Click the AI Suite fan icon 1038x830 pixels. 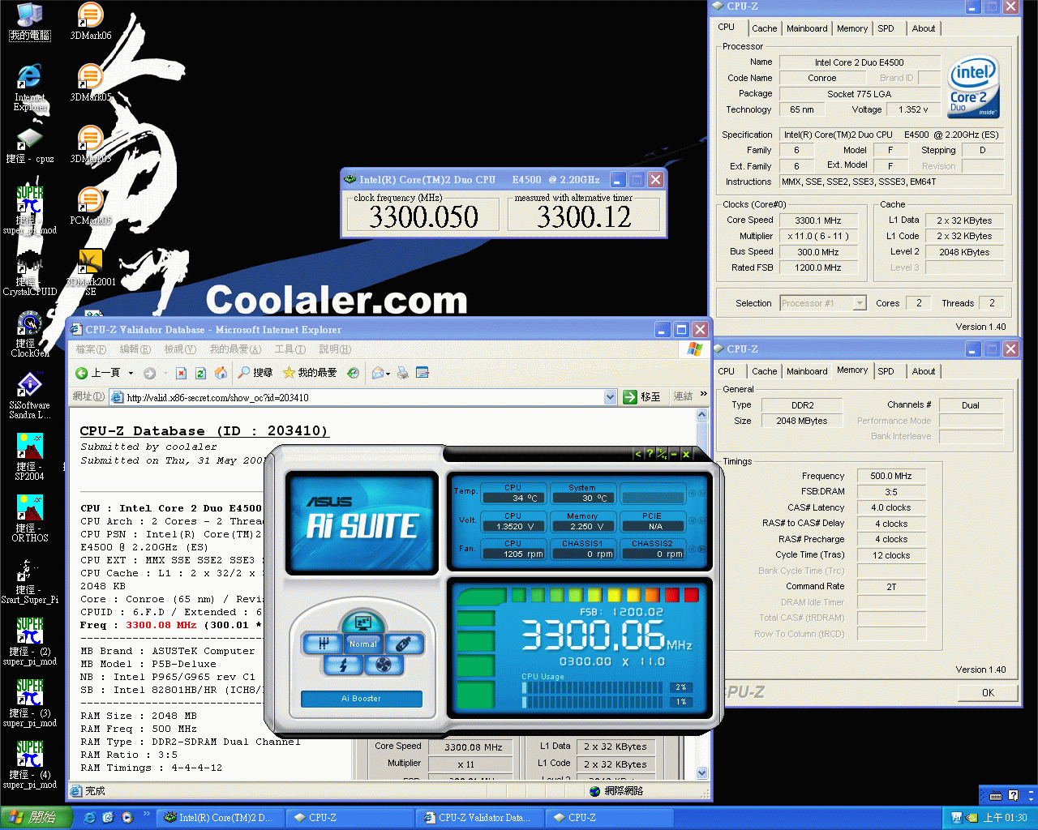point(384,665)
